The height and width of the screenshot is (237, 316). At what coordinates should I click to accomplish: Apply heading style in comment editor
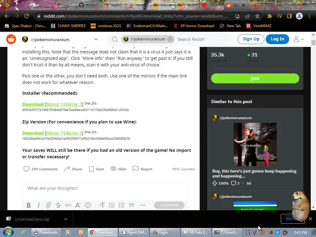[102, 205]
